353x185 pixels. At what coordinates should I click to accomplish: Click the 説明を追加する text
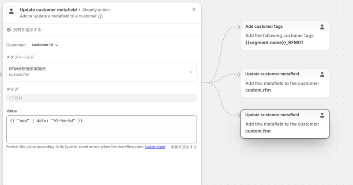28,30
